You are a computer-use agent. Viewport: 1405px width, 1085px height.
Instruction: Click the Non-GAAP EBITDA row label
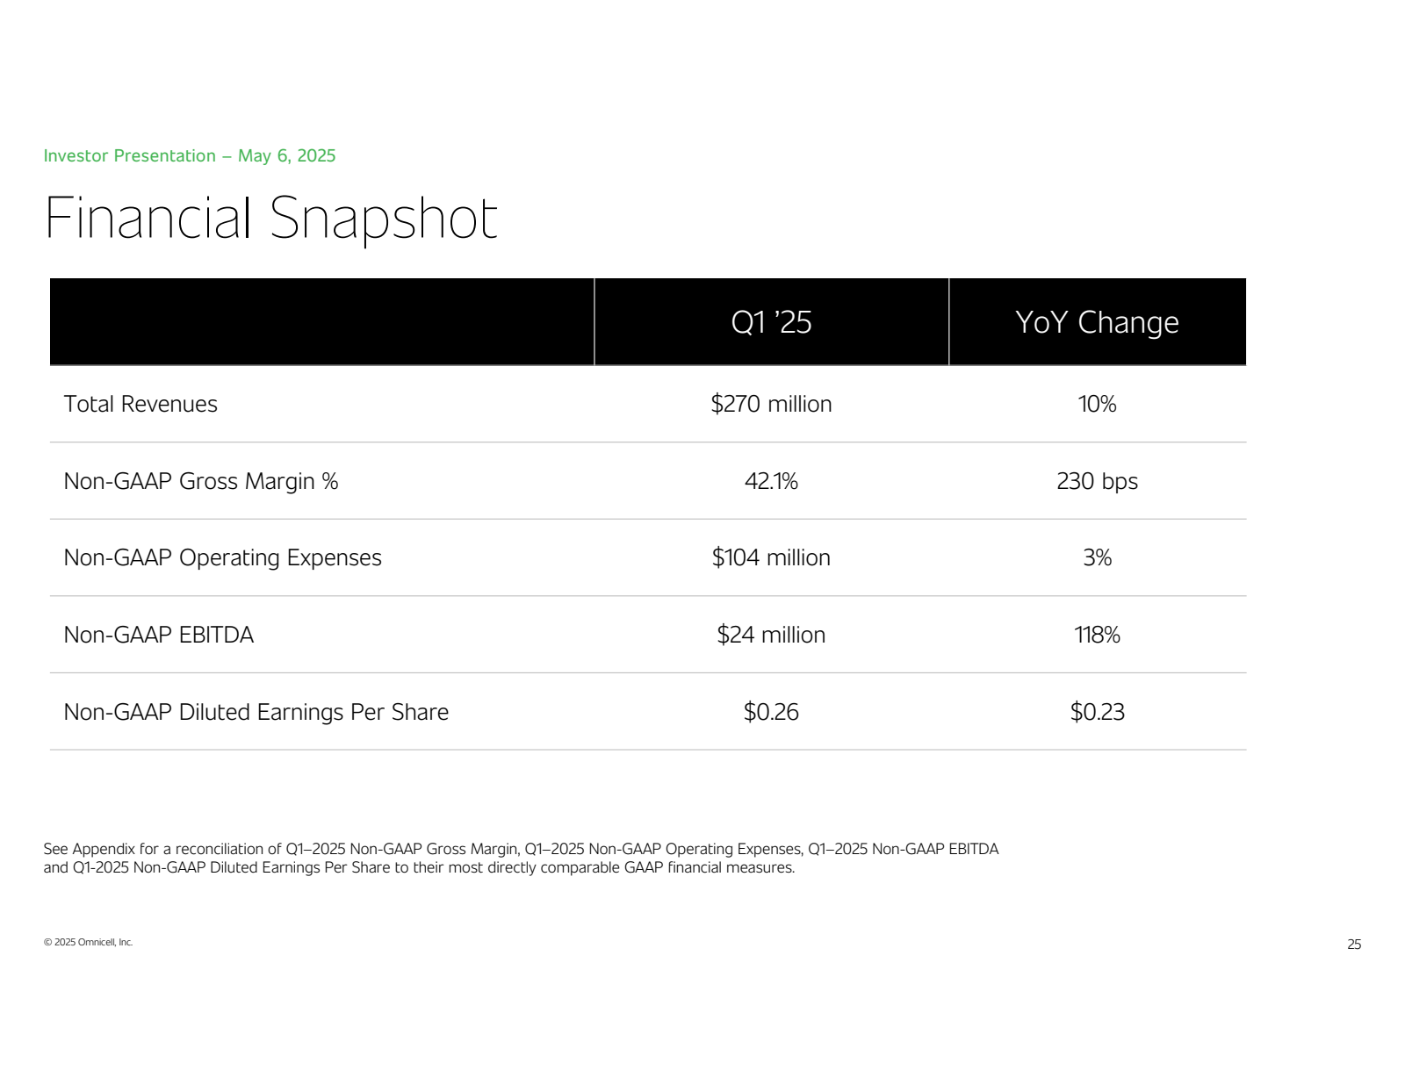(158, 635)
